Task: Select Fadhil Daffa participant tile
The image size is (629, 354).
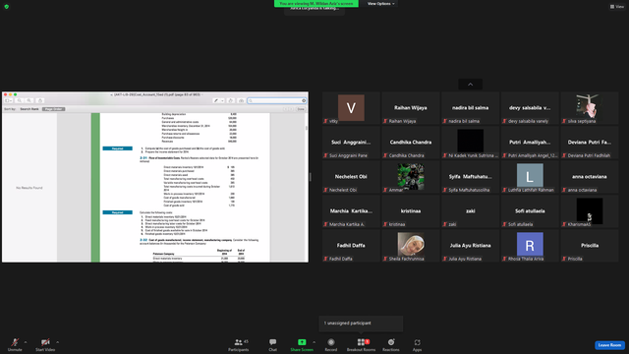Action: coord(351,246)
